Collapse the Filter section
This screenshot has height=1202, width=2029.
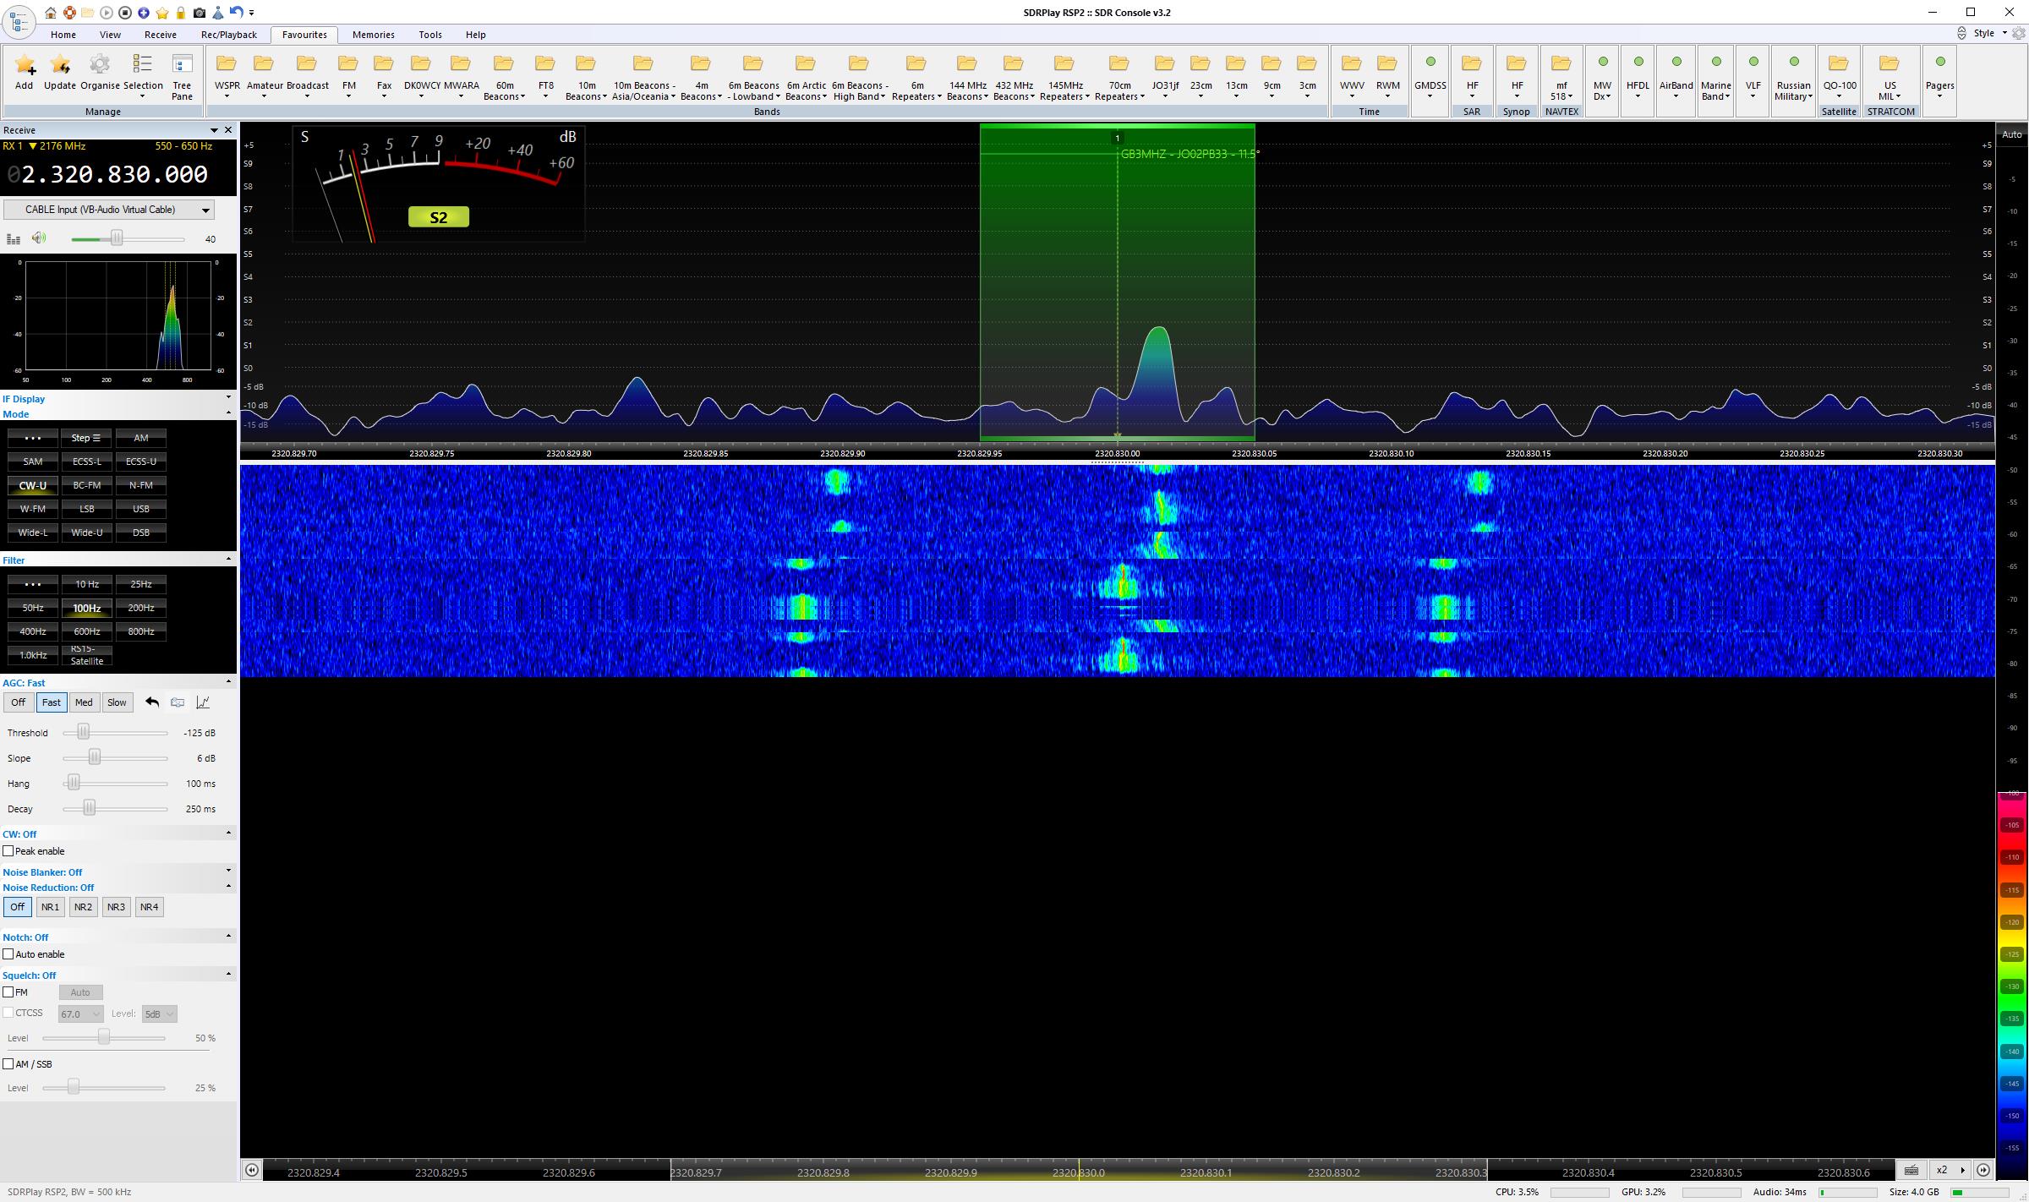(x=227, y=560)
